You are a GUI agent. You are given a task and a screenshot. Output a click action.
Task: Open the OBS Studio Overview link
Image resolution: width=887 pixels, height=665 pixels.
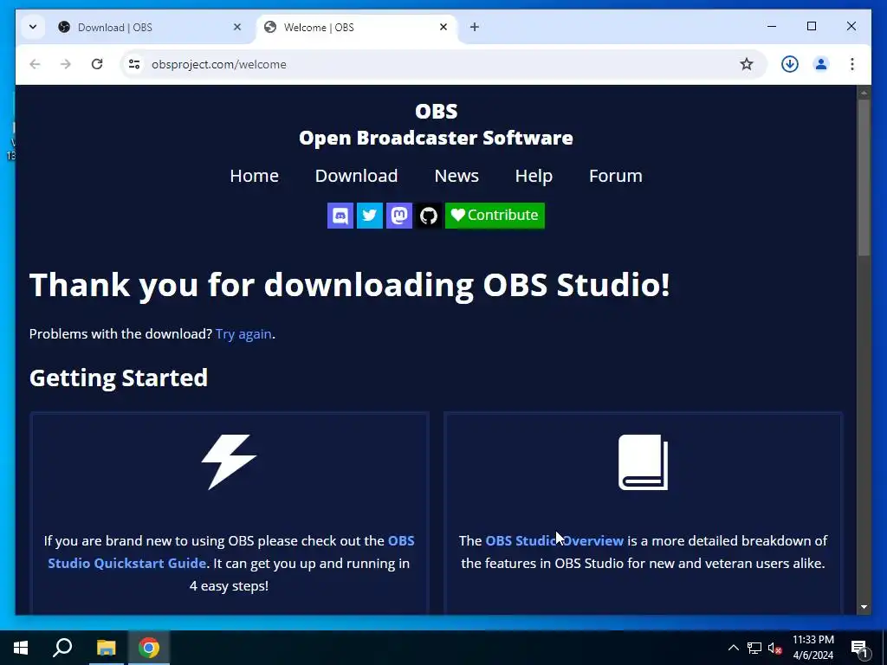554,540
